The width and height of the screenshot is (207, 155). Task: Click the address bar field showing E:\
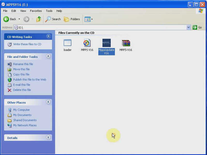tap(100, 27)
